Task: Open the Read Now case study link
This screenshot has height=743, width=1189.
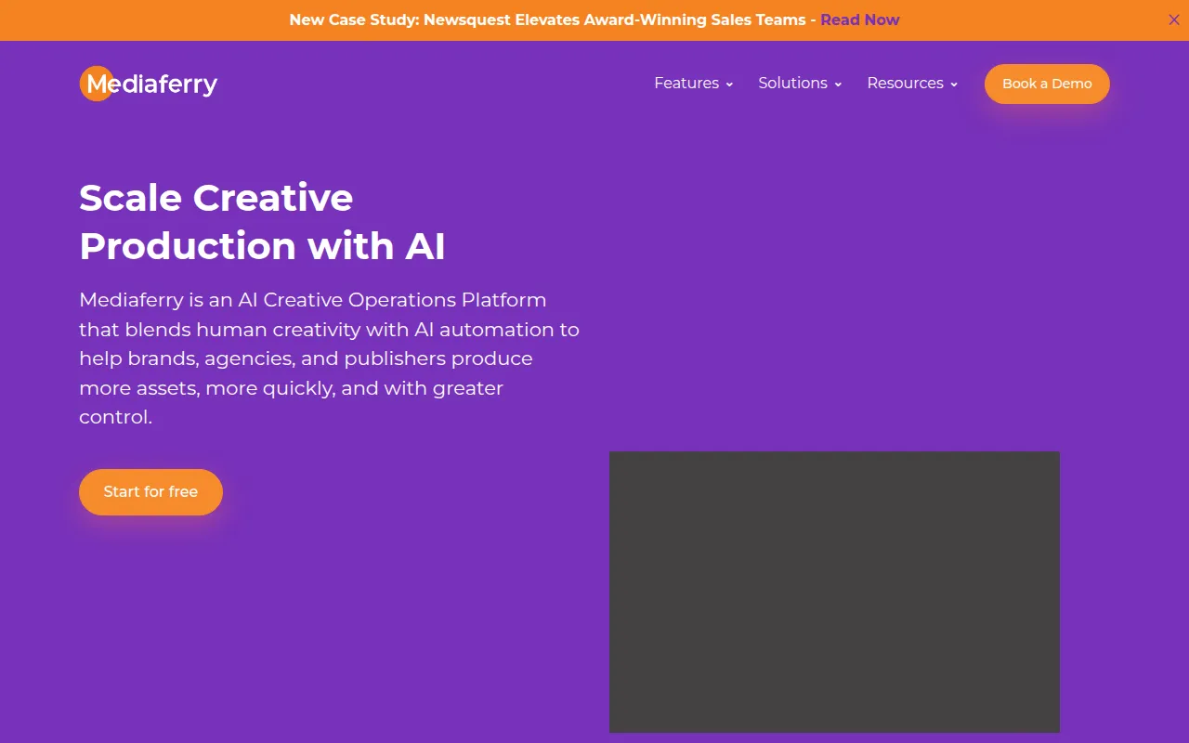Action: click(x=860, y=20)
